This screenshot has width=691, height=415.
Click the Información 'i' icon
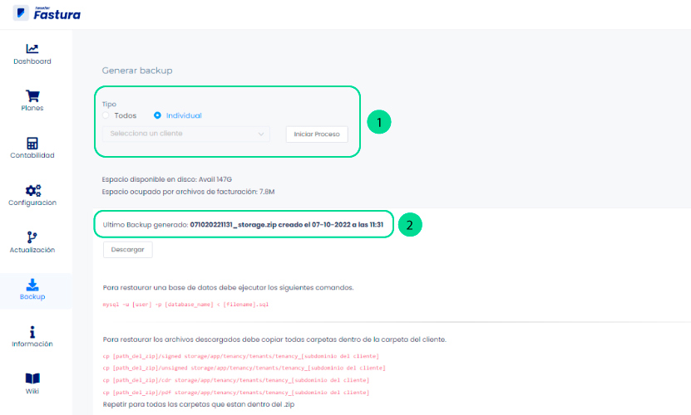(x=32, y=331)
